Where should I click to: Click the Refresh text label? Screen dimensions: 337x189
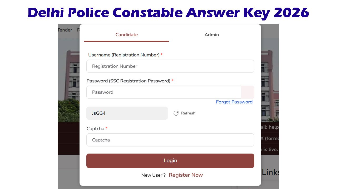(x=188, y=113)
